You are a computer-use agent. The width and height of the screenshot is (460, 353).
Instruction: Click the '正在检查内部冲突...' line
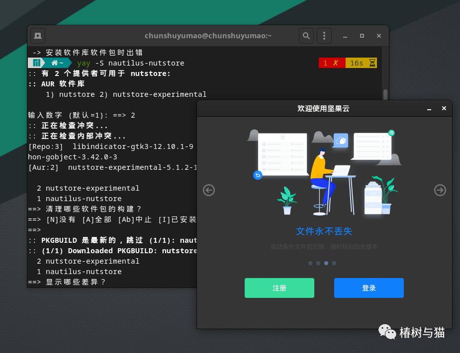pyautogui.click(x=77, y=136)
